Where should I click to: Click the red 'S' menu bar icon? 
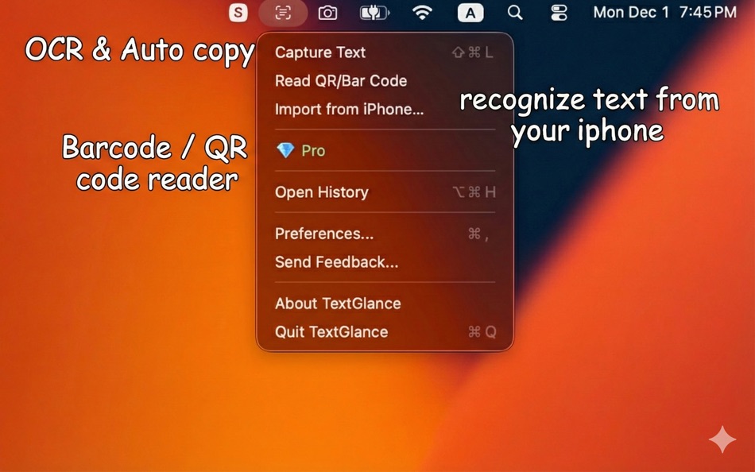[238, 13]
